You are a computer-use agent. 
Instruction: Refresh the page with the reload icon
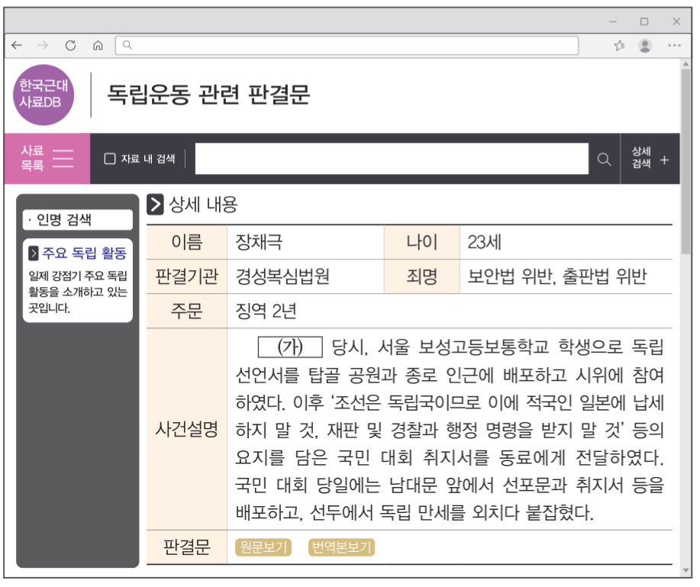[71, 45]
